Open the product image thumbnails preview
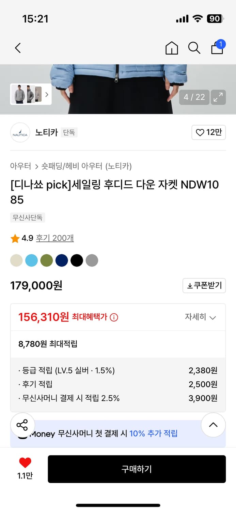Image resolution: width=236 pixels, height=512 pixels. click(x=27, y=94)
